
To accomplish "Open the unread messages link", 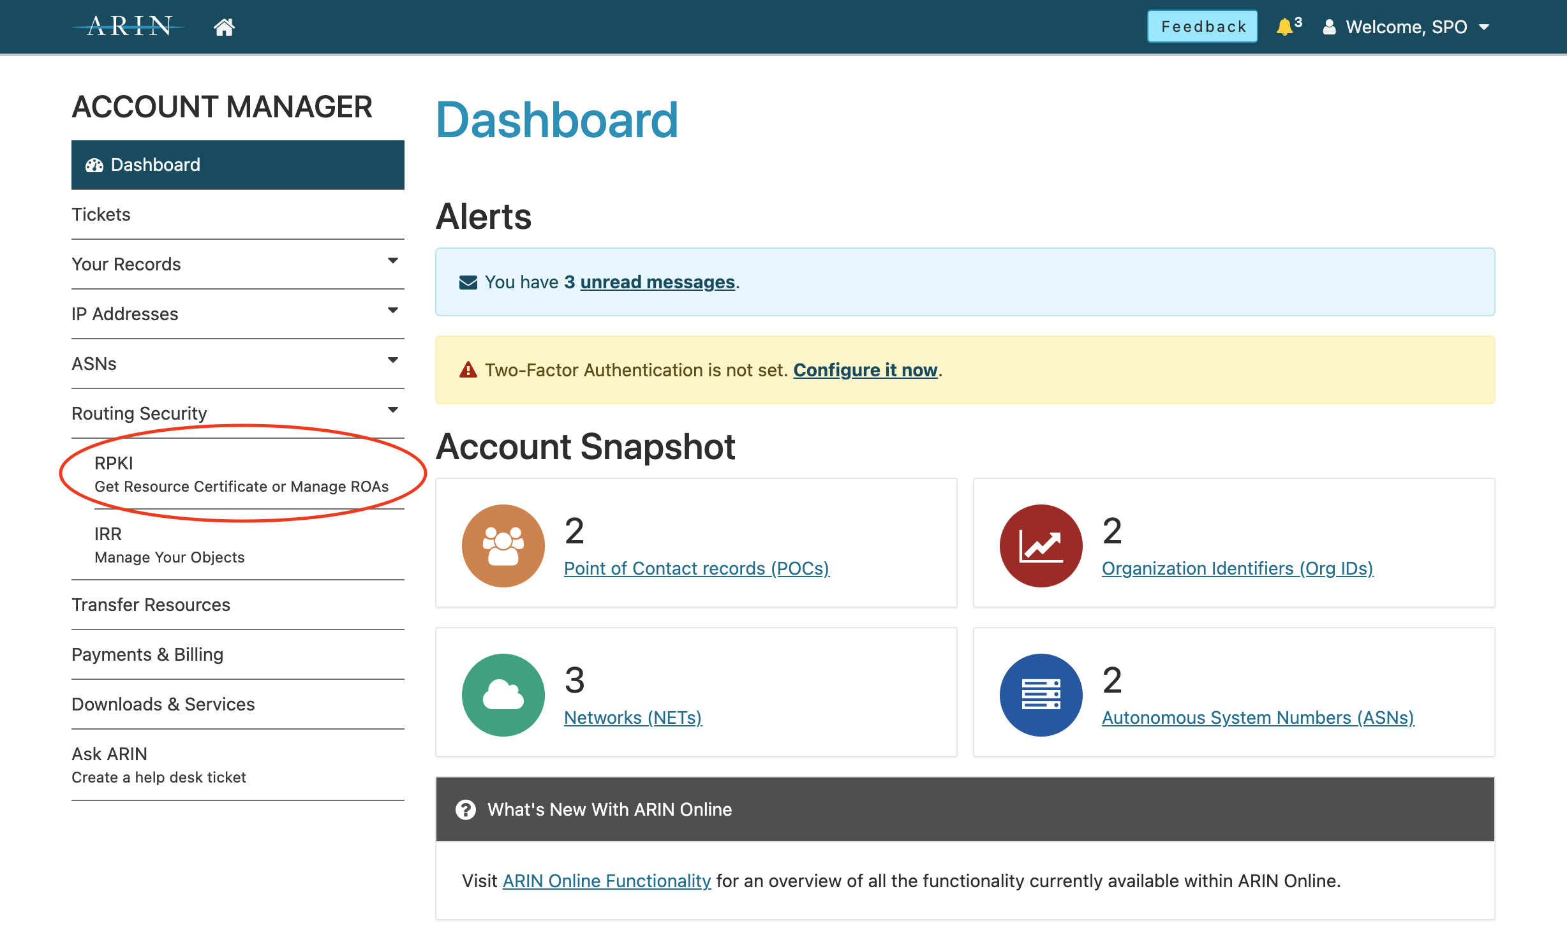I will 657,283.
